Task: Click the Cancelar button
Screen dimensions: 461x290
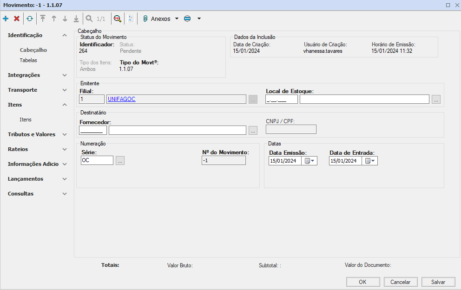Action: pyautogui.click(x=400, y=282)
